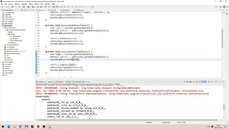Viewport: 229px width, 129px height.
Task: Collapse the src/main/java source folder
Action: tap(3, 28)
